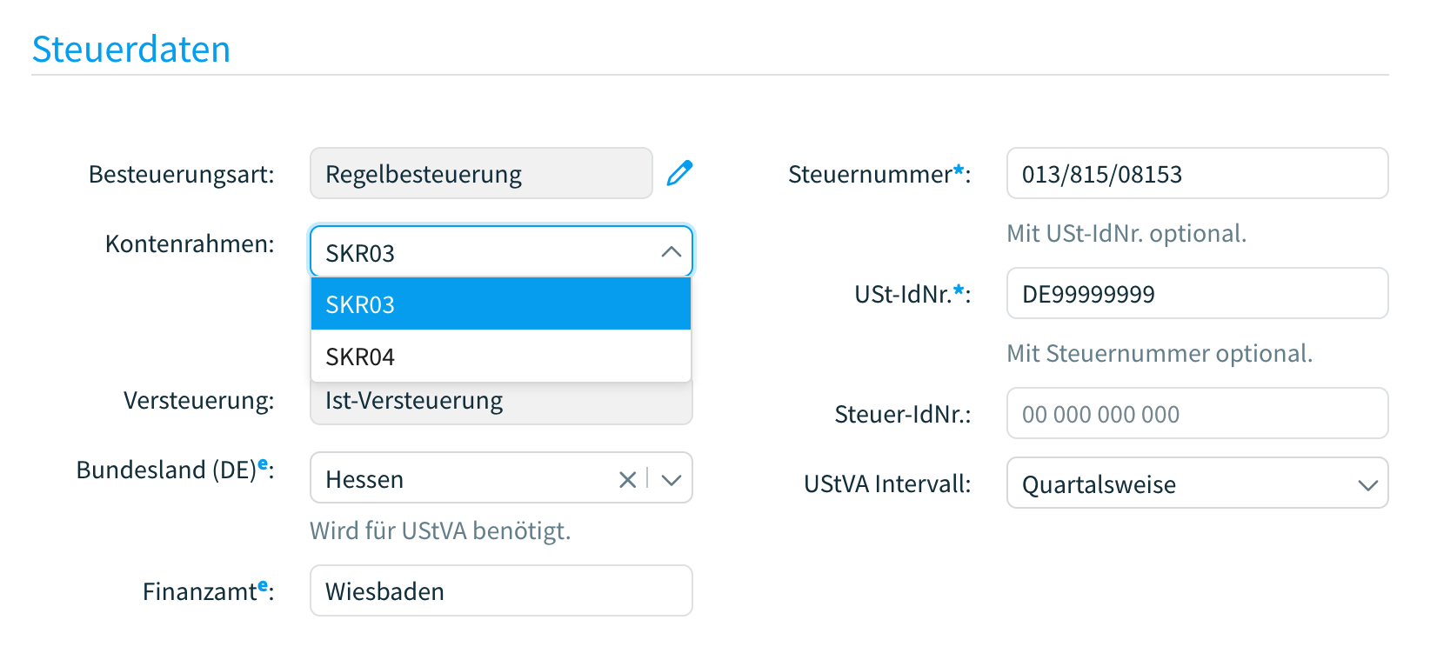This screenshot has height=660, width=1437.
Task: Click the 'Wird für UStVA benötigt.' hint
Action: [x=440, y=530]
